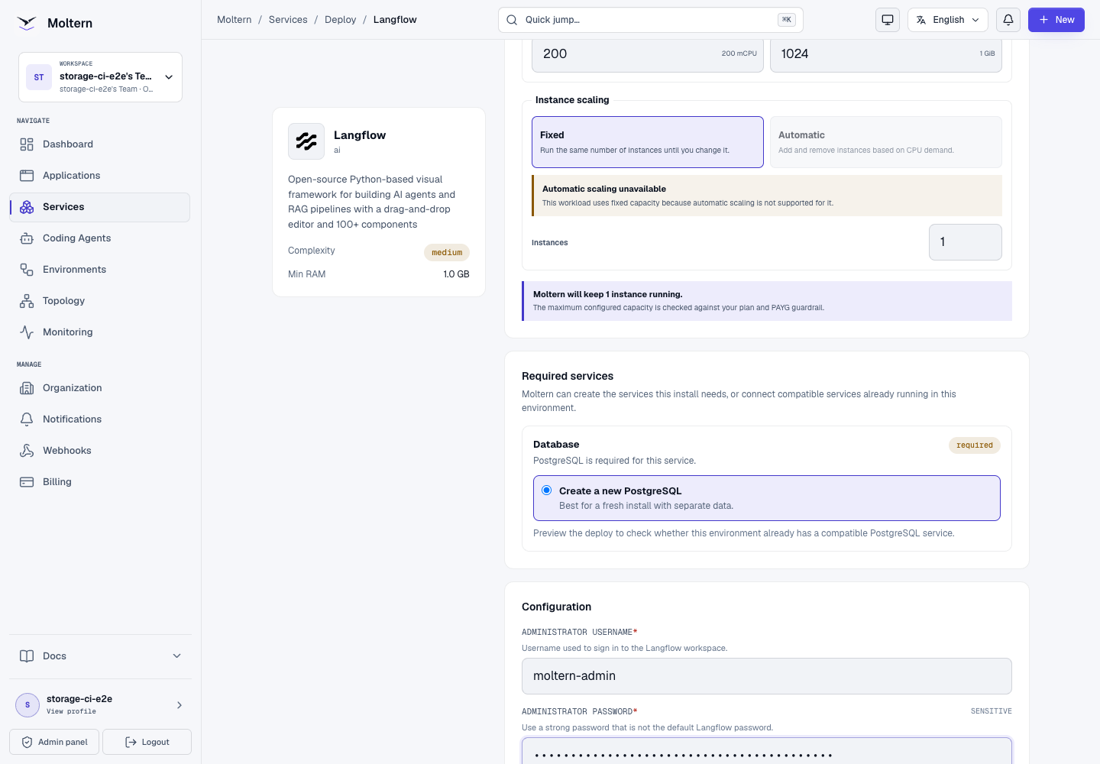Open storage-ci-e2e profile chevron
The height and width of the screenshot is (764, 1100).
180,705
